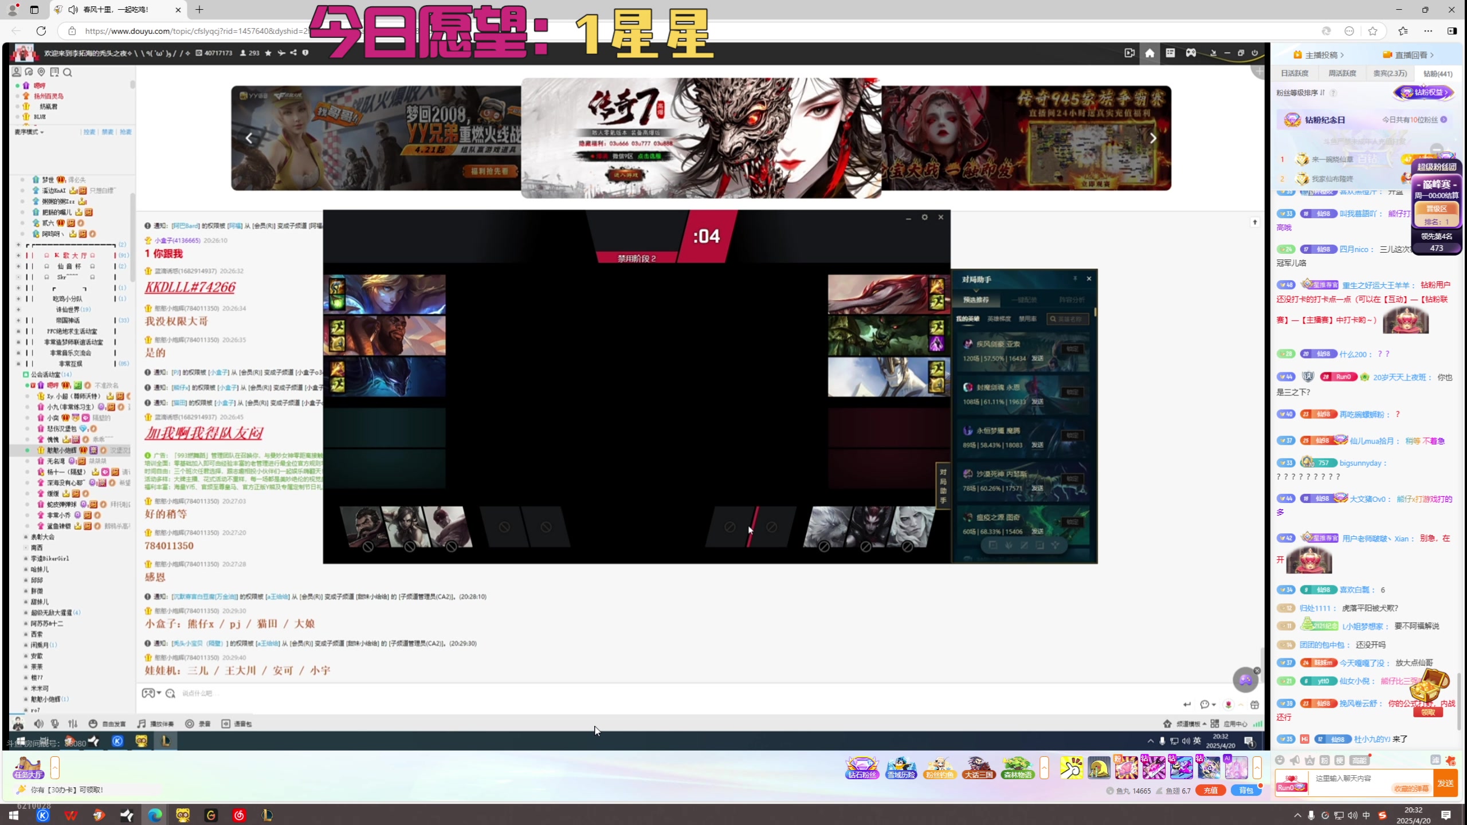Switch to 周活跃度 tab
1467x825 pixels.
coord(1342,73)
